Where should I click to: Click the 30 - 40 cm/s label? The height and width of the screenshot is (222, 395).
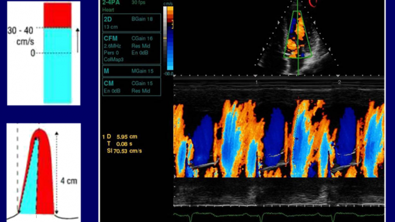[x=20, y=36]
